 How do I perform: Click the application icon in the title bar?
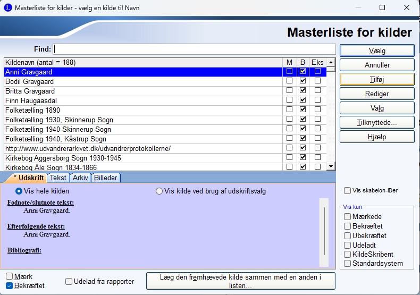tap(7, 8)
